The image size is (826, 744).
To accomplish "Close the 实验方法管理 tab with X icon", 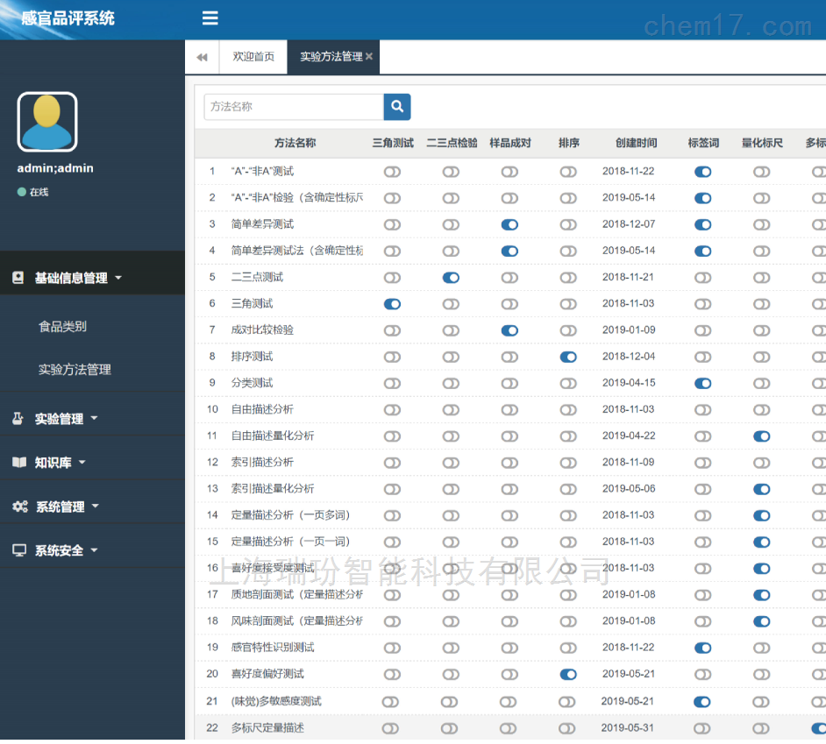I will 369,57.
